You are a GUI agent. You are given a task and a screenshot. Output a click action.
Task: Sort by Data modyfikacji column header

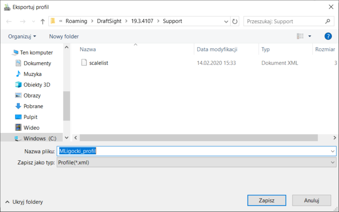click(217, 49)
